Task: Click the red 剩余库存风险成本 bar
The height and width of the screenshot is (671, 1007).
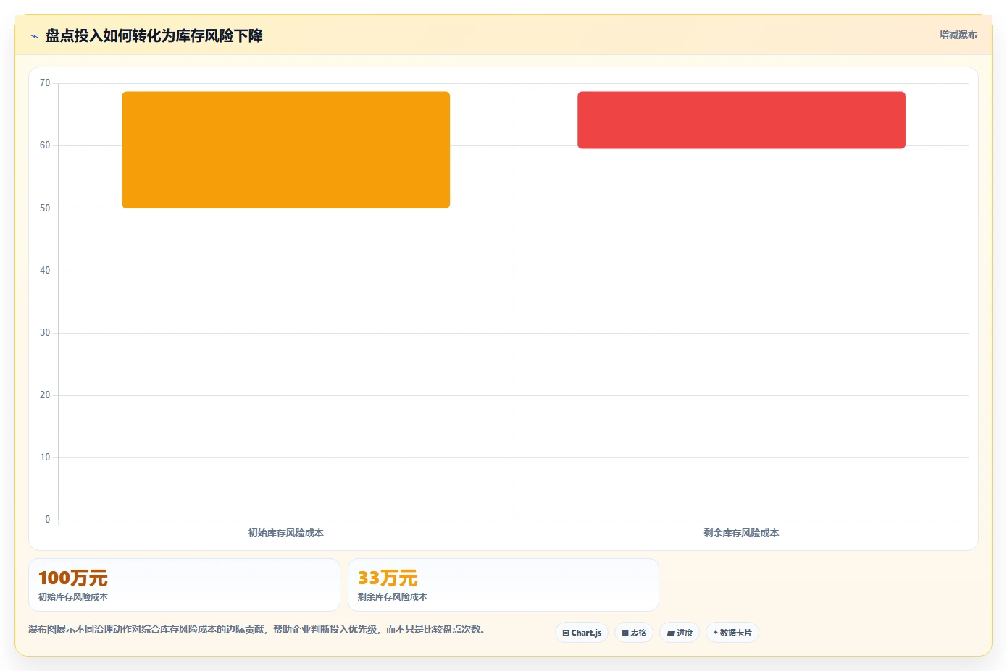Action: pos(741,120)
